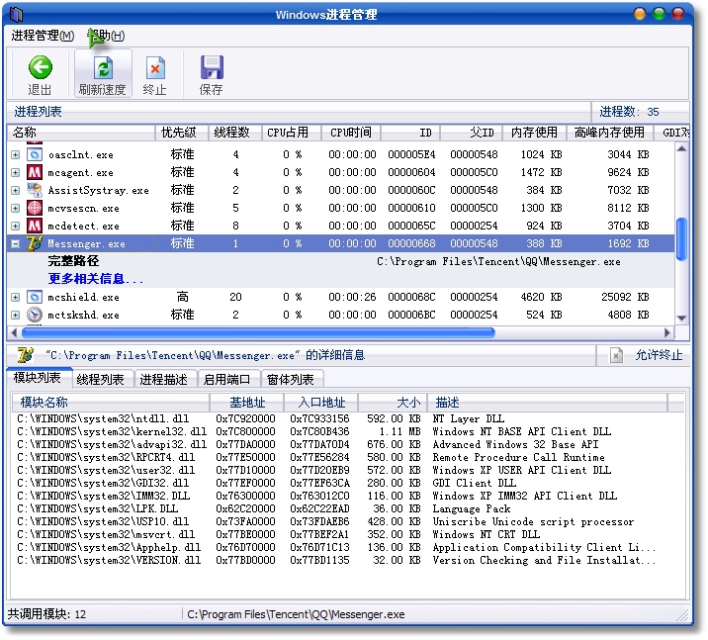Expand the mcvsescn.exe process row

point(16,208)
